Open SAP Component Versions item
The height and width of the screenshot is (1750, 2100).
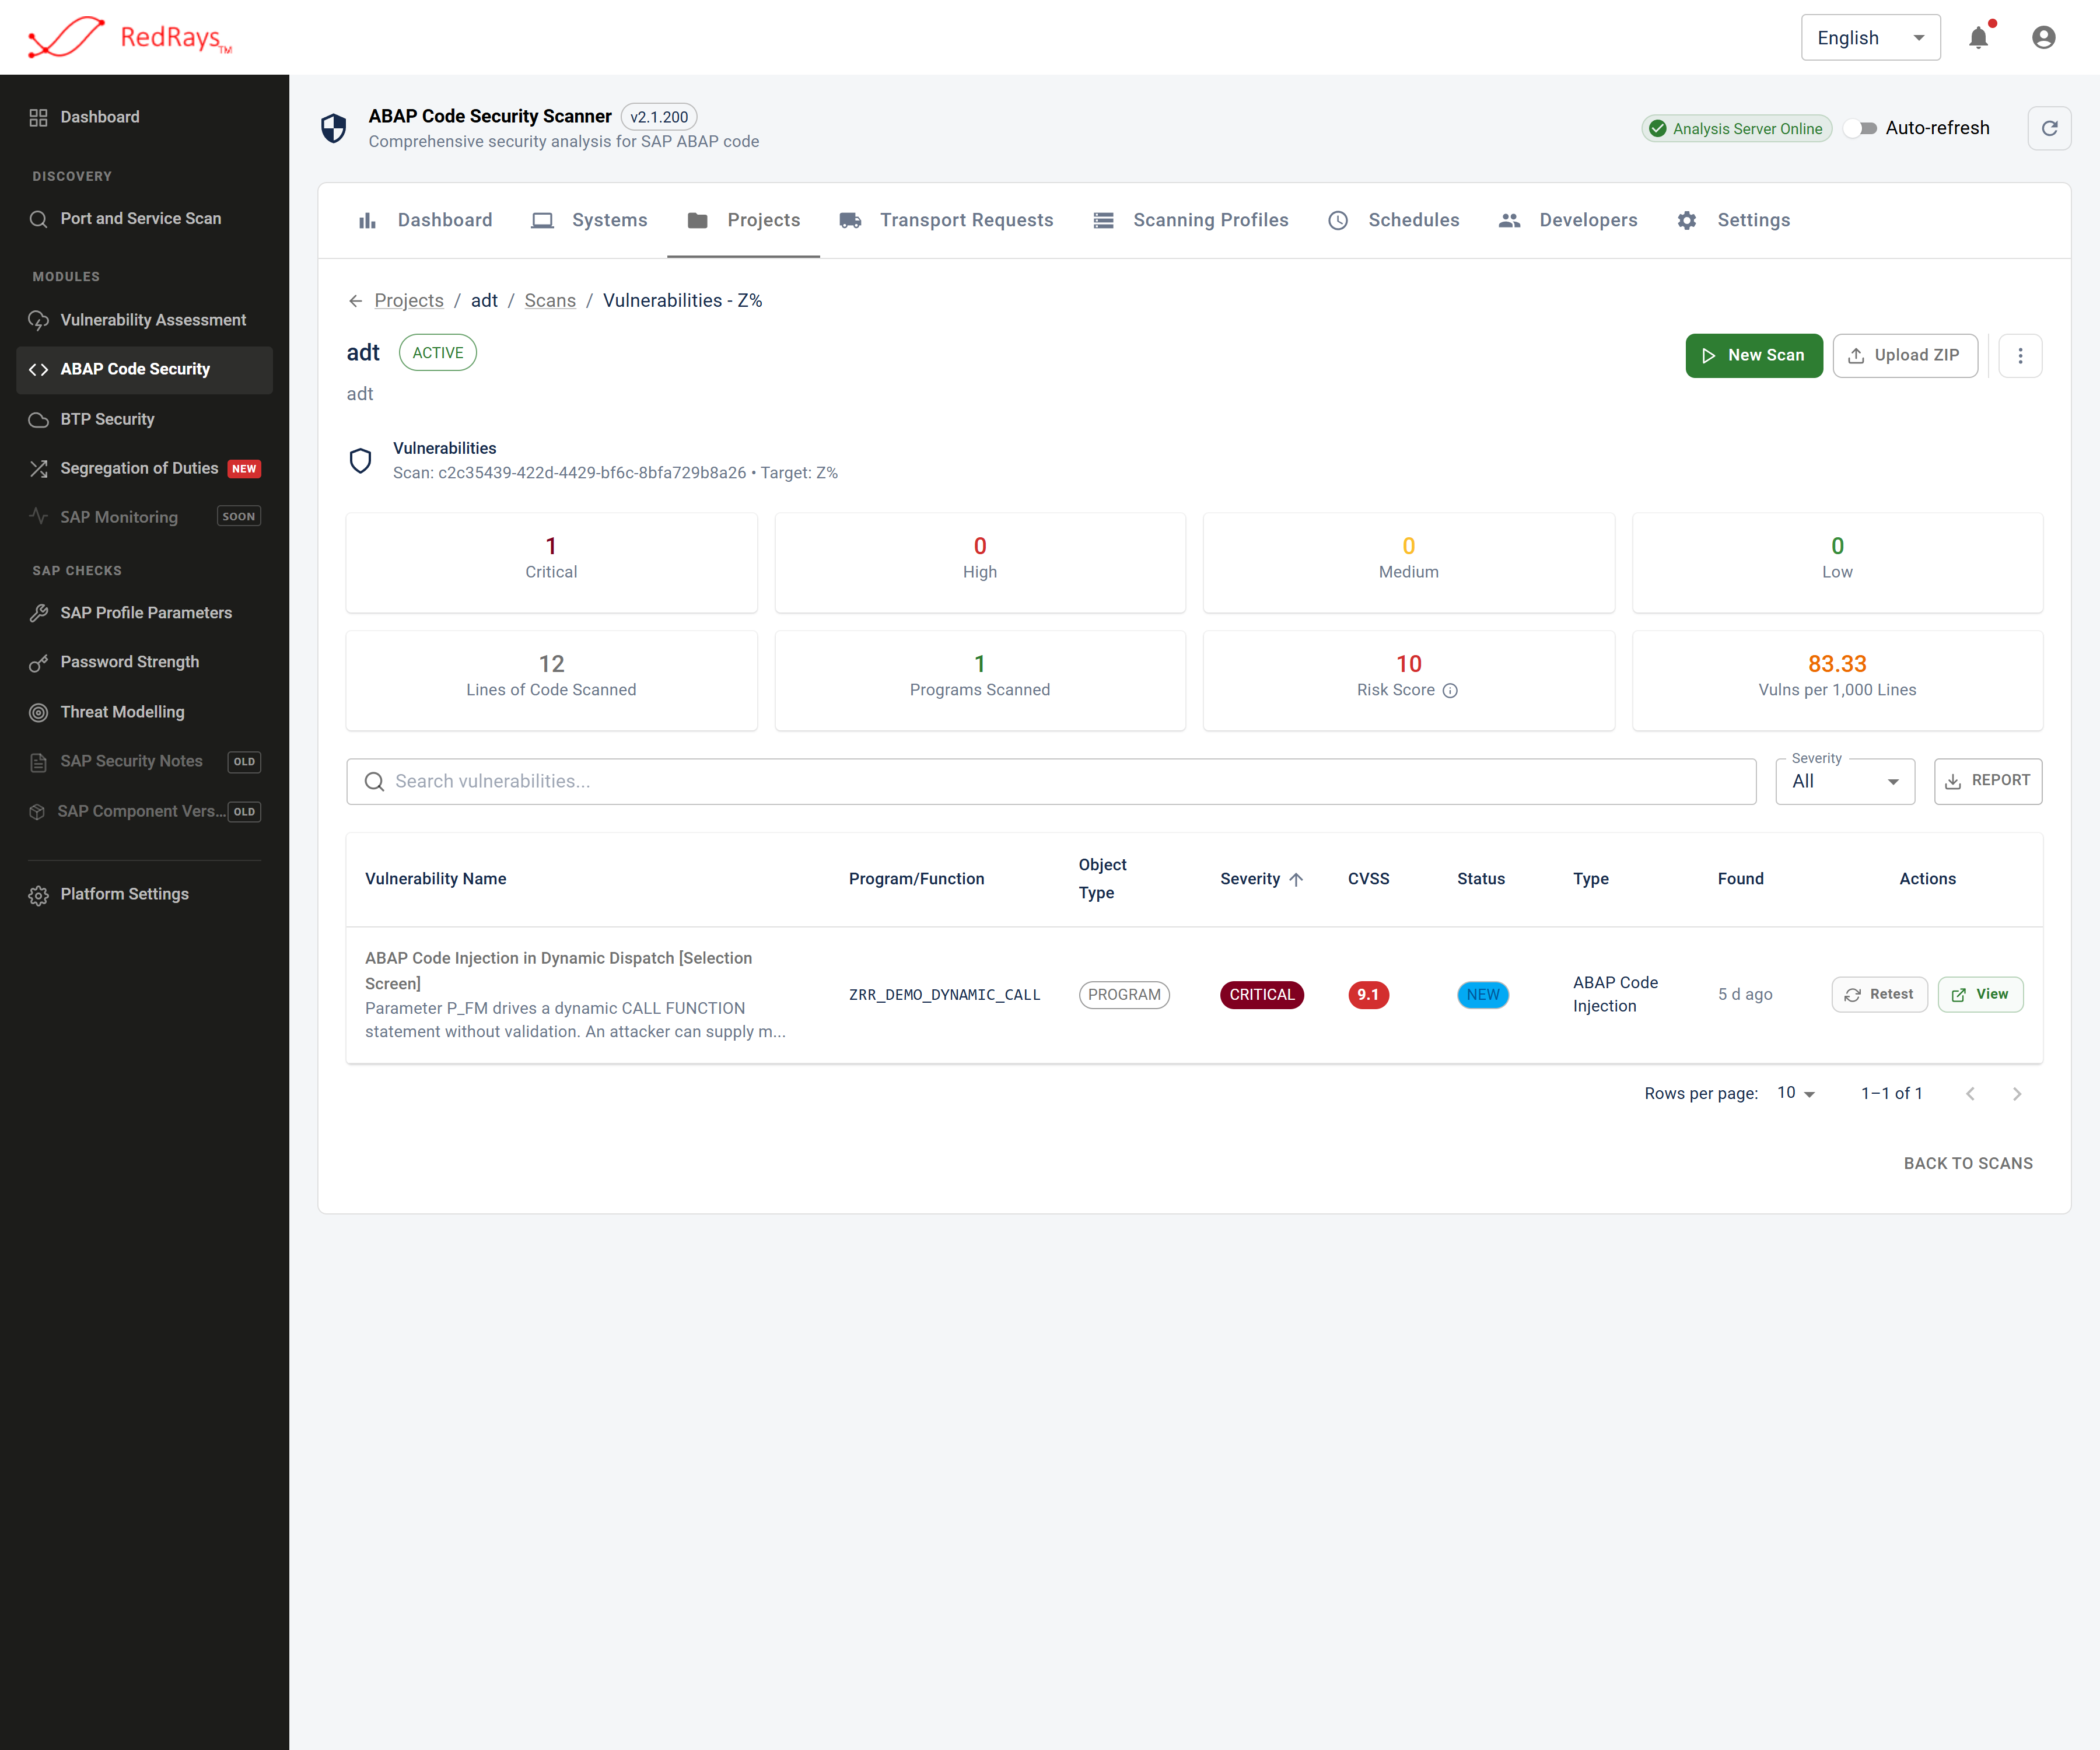145,811
